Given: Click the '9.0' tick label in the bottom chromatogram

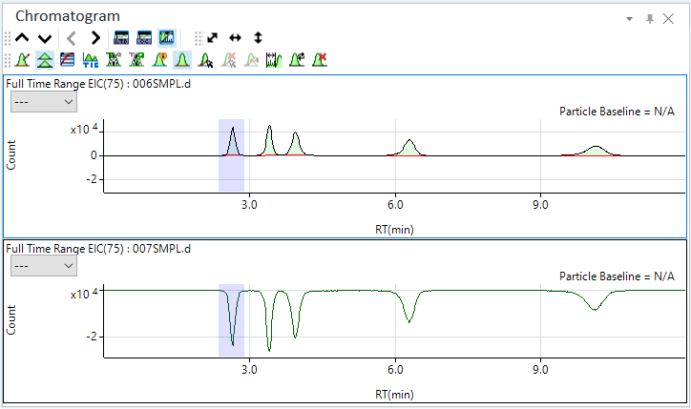Looking at the screenshot, I should tap(540, 369).
